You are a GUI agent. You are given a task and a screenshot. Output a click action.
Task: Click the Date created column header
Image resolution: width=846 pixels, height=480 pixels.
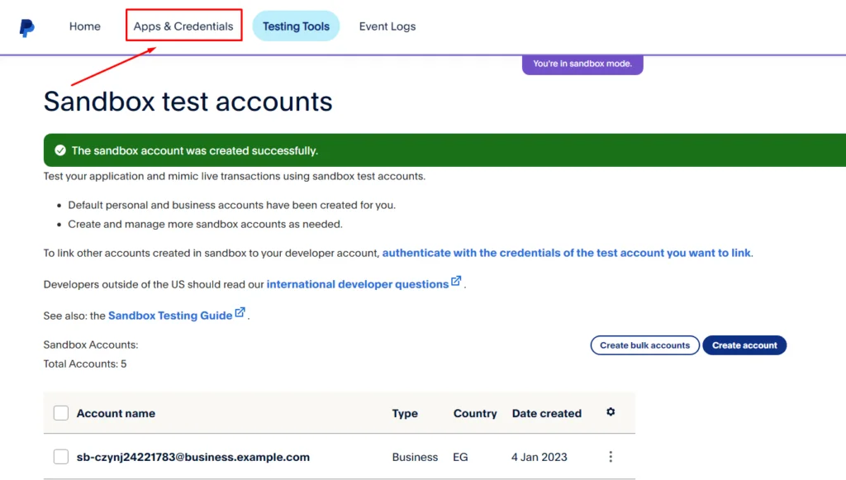pos(547,414)
